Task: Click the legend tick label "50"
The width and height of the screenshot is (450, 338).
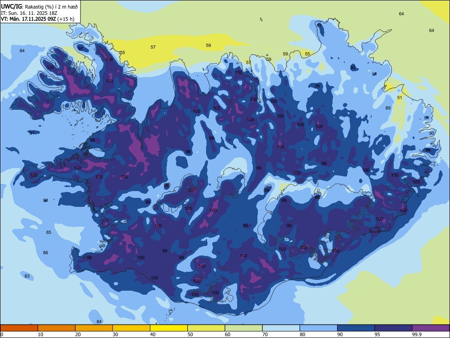Action: click(190, 334)
